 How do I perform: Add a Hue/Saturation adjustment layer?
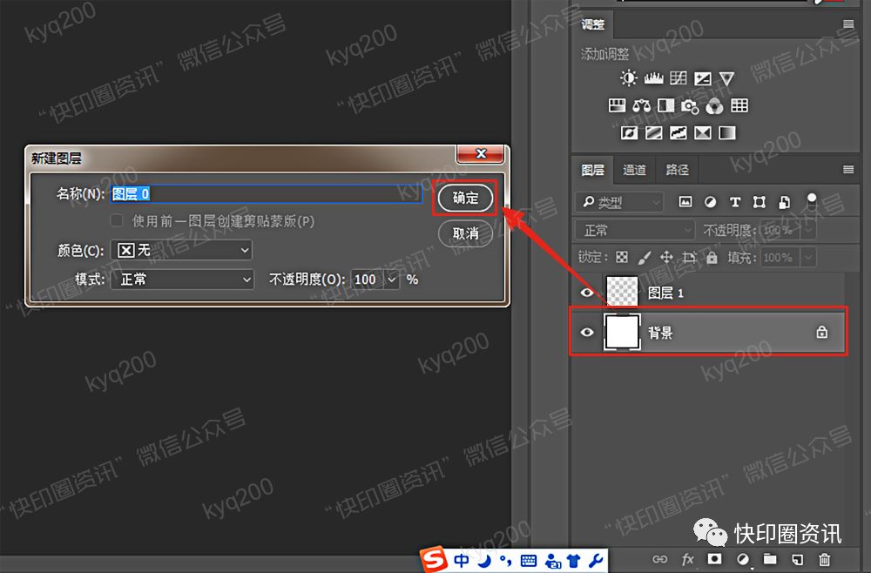pos(618,105)
